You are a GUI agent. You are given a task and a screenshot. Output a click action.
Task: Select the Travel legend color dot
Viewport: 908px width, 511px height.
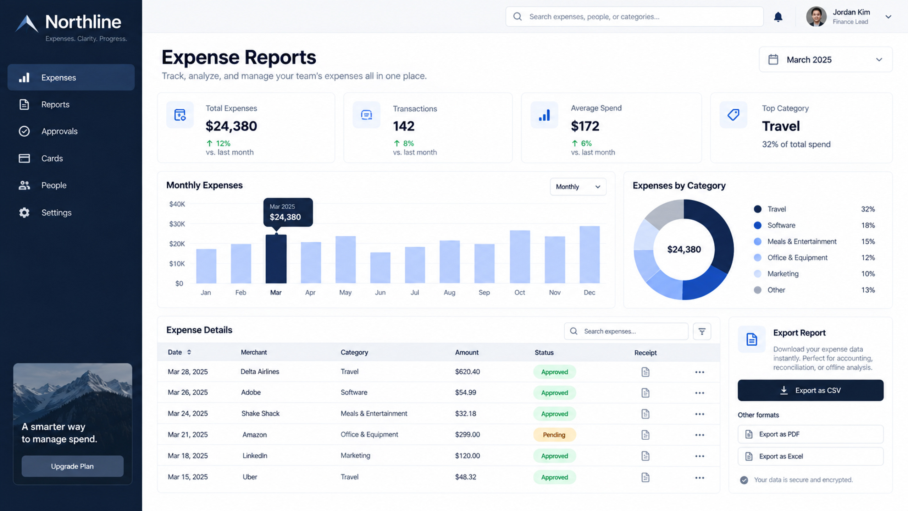pyautogui.click(x=758, y=209)
